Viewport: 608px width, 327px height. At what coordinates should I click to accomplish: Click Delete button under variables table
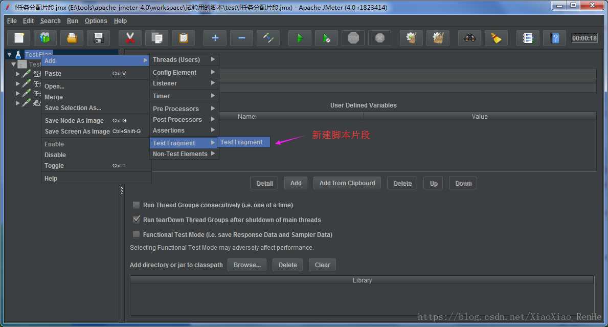pyautogui.click(x=402, y=183)
